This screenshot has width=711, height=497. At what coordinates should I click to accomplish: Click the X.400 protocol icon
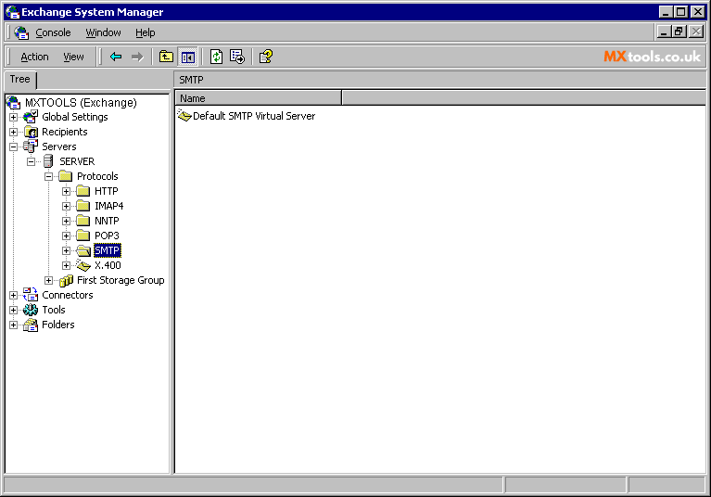83,265
